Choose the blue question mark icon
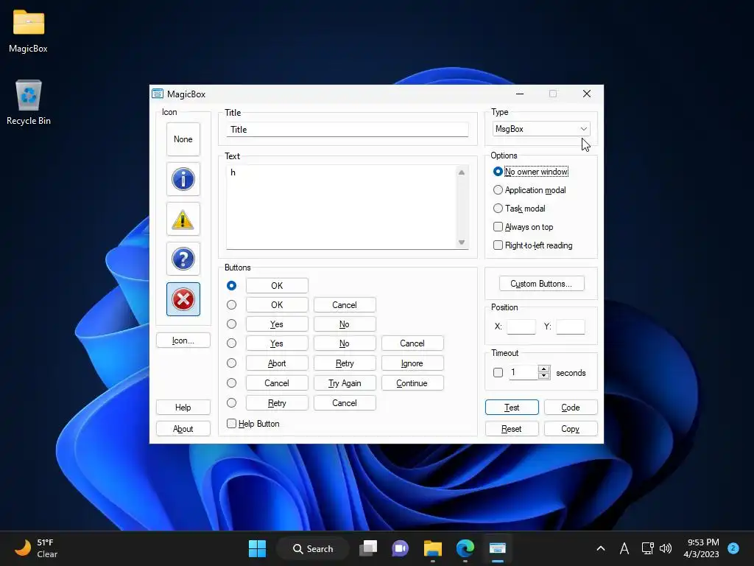 pyautogui.click(x=183, y=259)
